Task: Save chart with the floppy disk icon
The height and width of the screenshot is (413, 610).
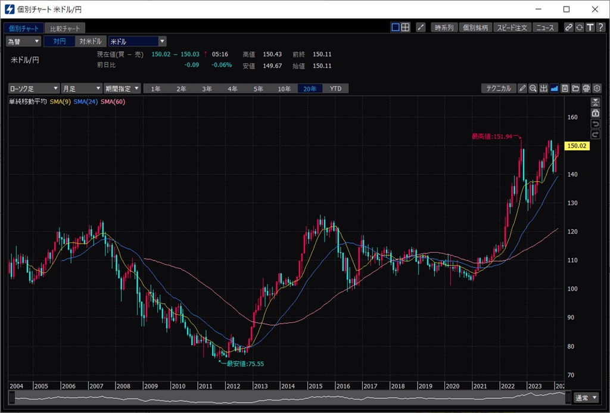Action: tap(565, 88)
